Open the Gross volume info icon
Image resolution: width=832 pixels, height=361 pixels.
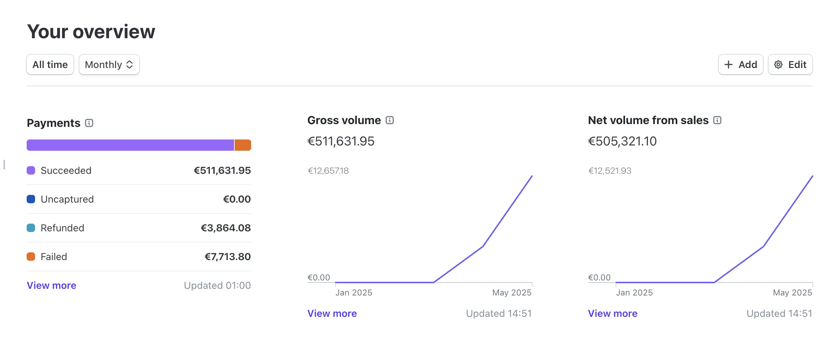pyautogui.click(x=390, y=120)
